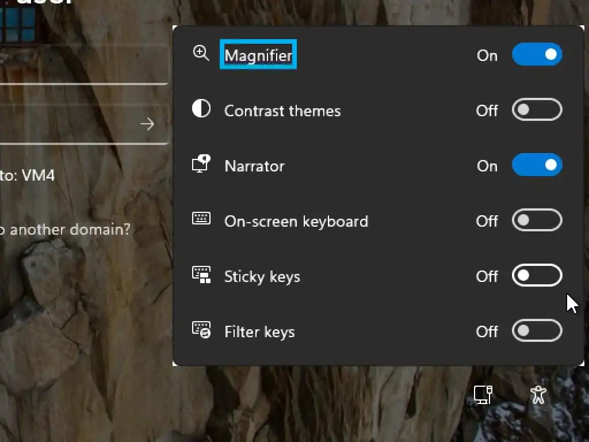The image size is (589, 442).
Task: Enable the Contrast themes switch
Action: click(x=537, y=110)
